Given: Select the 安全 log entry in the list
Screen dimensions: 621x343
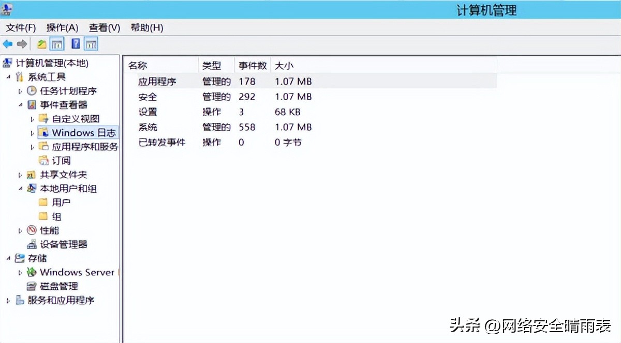Looking at the screenshot, I should 148,97.
